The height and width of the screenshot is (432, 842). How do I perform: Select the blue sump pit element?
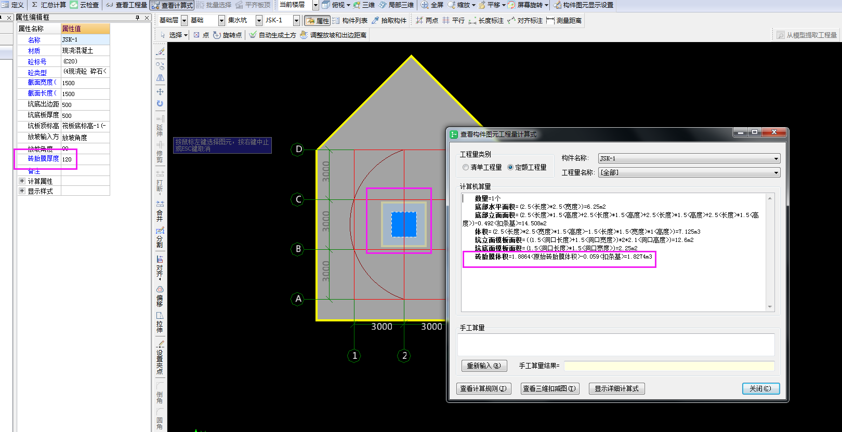(404, 224)
